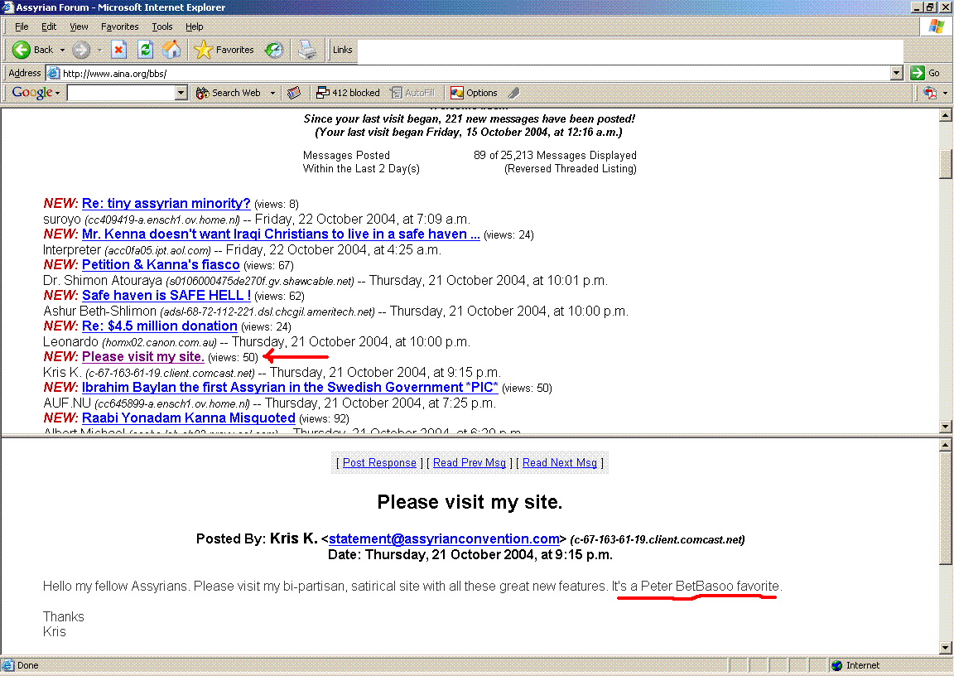Open the Back button history dropdown

pos(62,50)
